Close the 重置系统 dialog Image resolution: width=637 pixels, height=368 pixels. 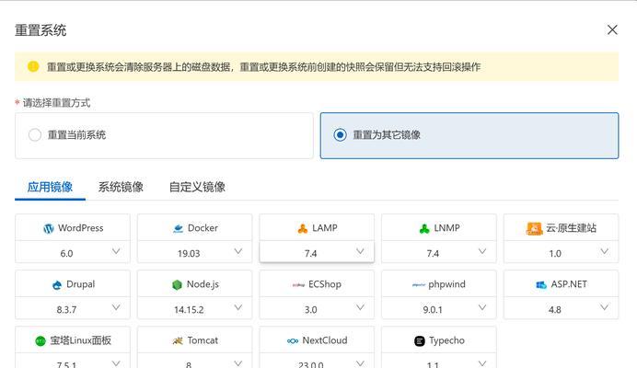tap(612, 29)
